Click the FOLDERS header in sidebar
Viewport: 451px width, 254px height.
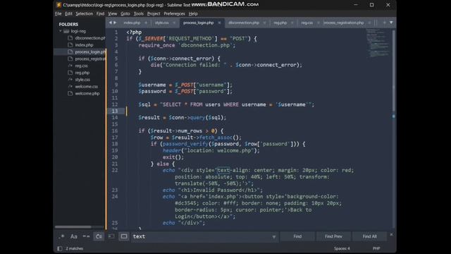pos(68,24)
